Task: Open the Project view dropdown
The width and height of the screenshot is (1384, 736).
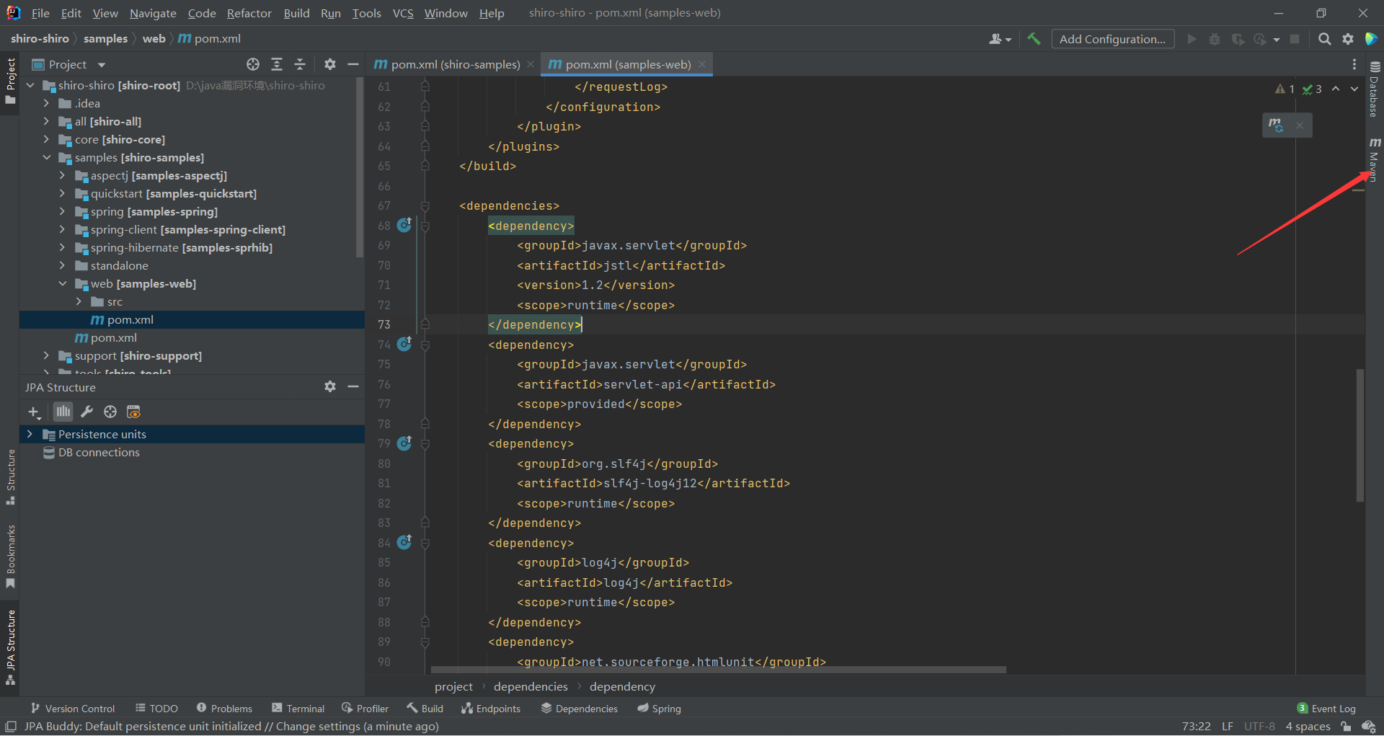Action: [x=101, y=65]
